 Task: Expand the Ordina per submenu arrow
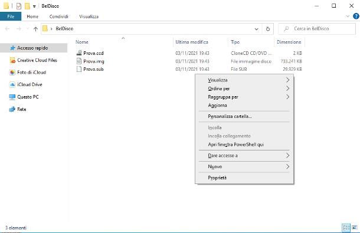coord(287,88)
